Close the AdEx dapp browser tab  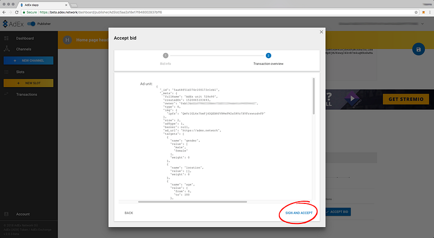(x=66, y=5)
